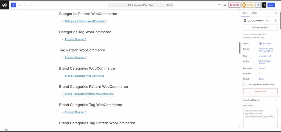Select the Brand Categories Tag WooCommerce heading

[x=91, y=105]
